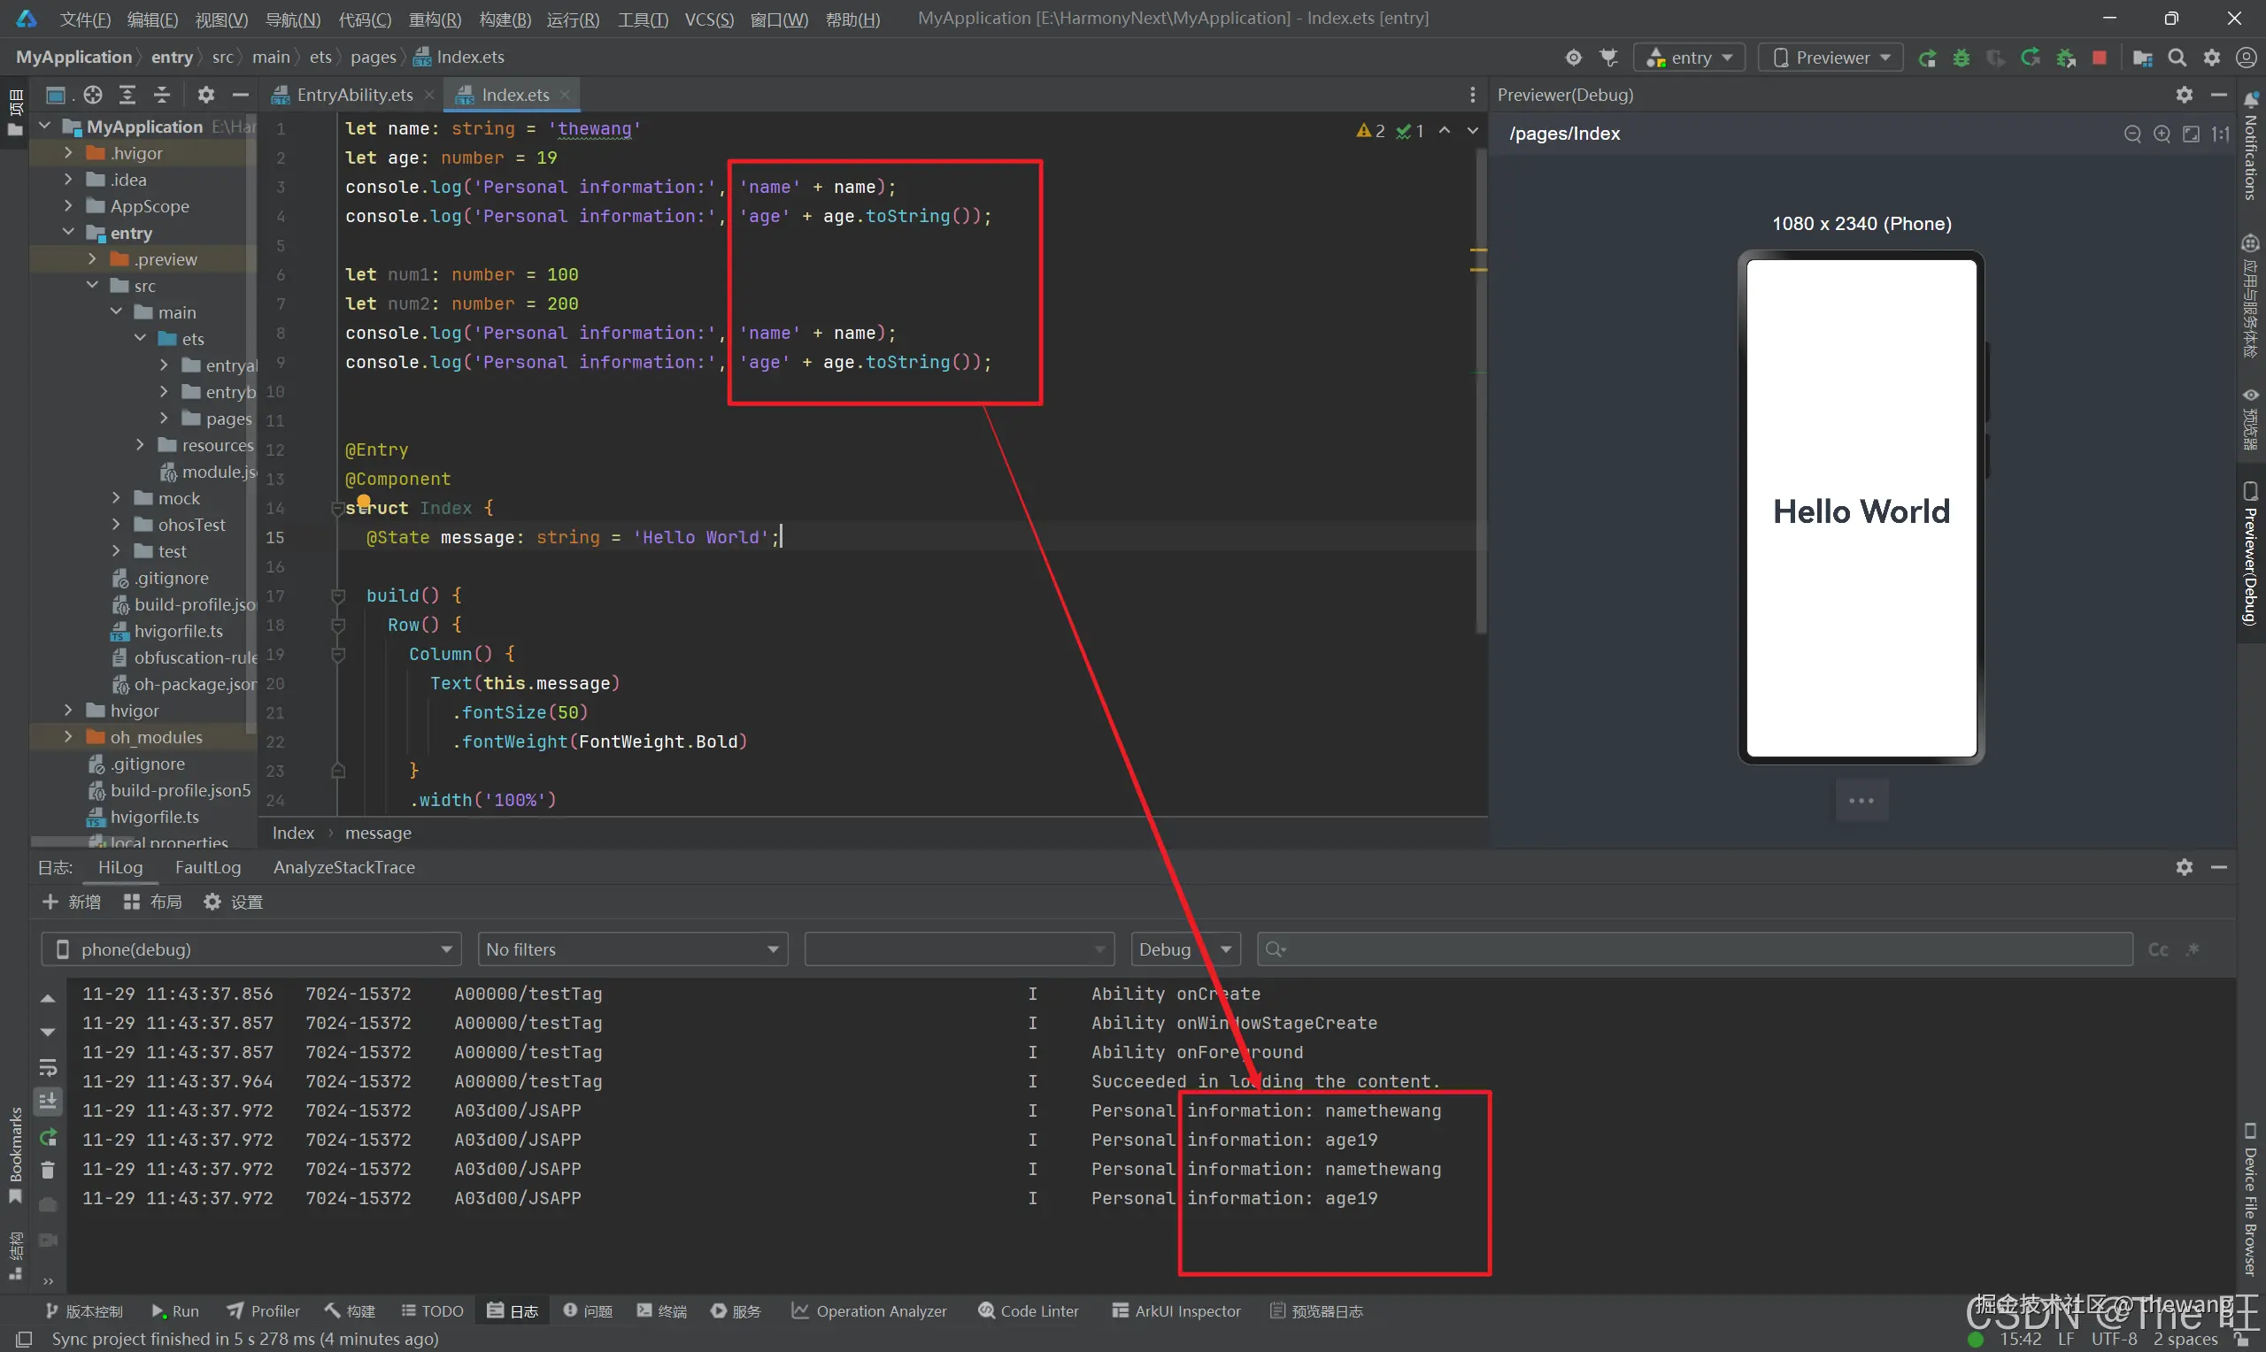
Task: Expand the oh_modules folder
Action: pos(68,736)
